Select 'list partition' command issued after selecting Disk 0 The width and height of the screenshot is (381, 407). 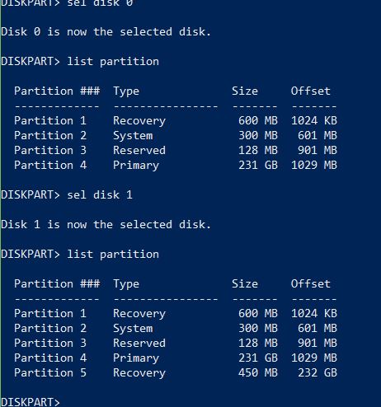[x=113, y=62]
